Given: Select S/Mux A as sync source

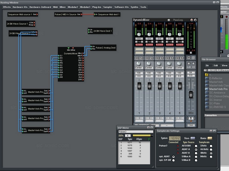Looking at the screenshot, I should [196, 157].
